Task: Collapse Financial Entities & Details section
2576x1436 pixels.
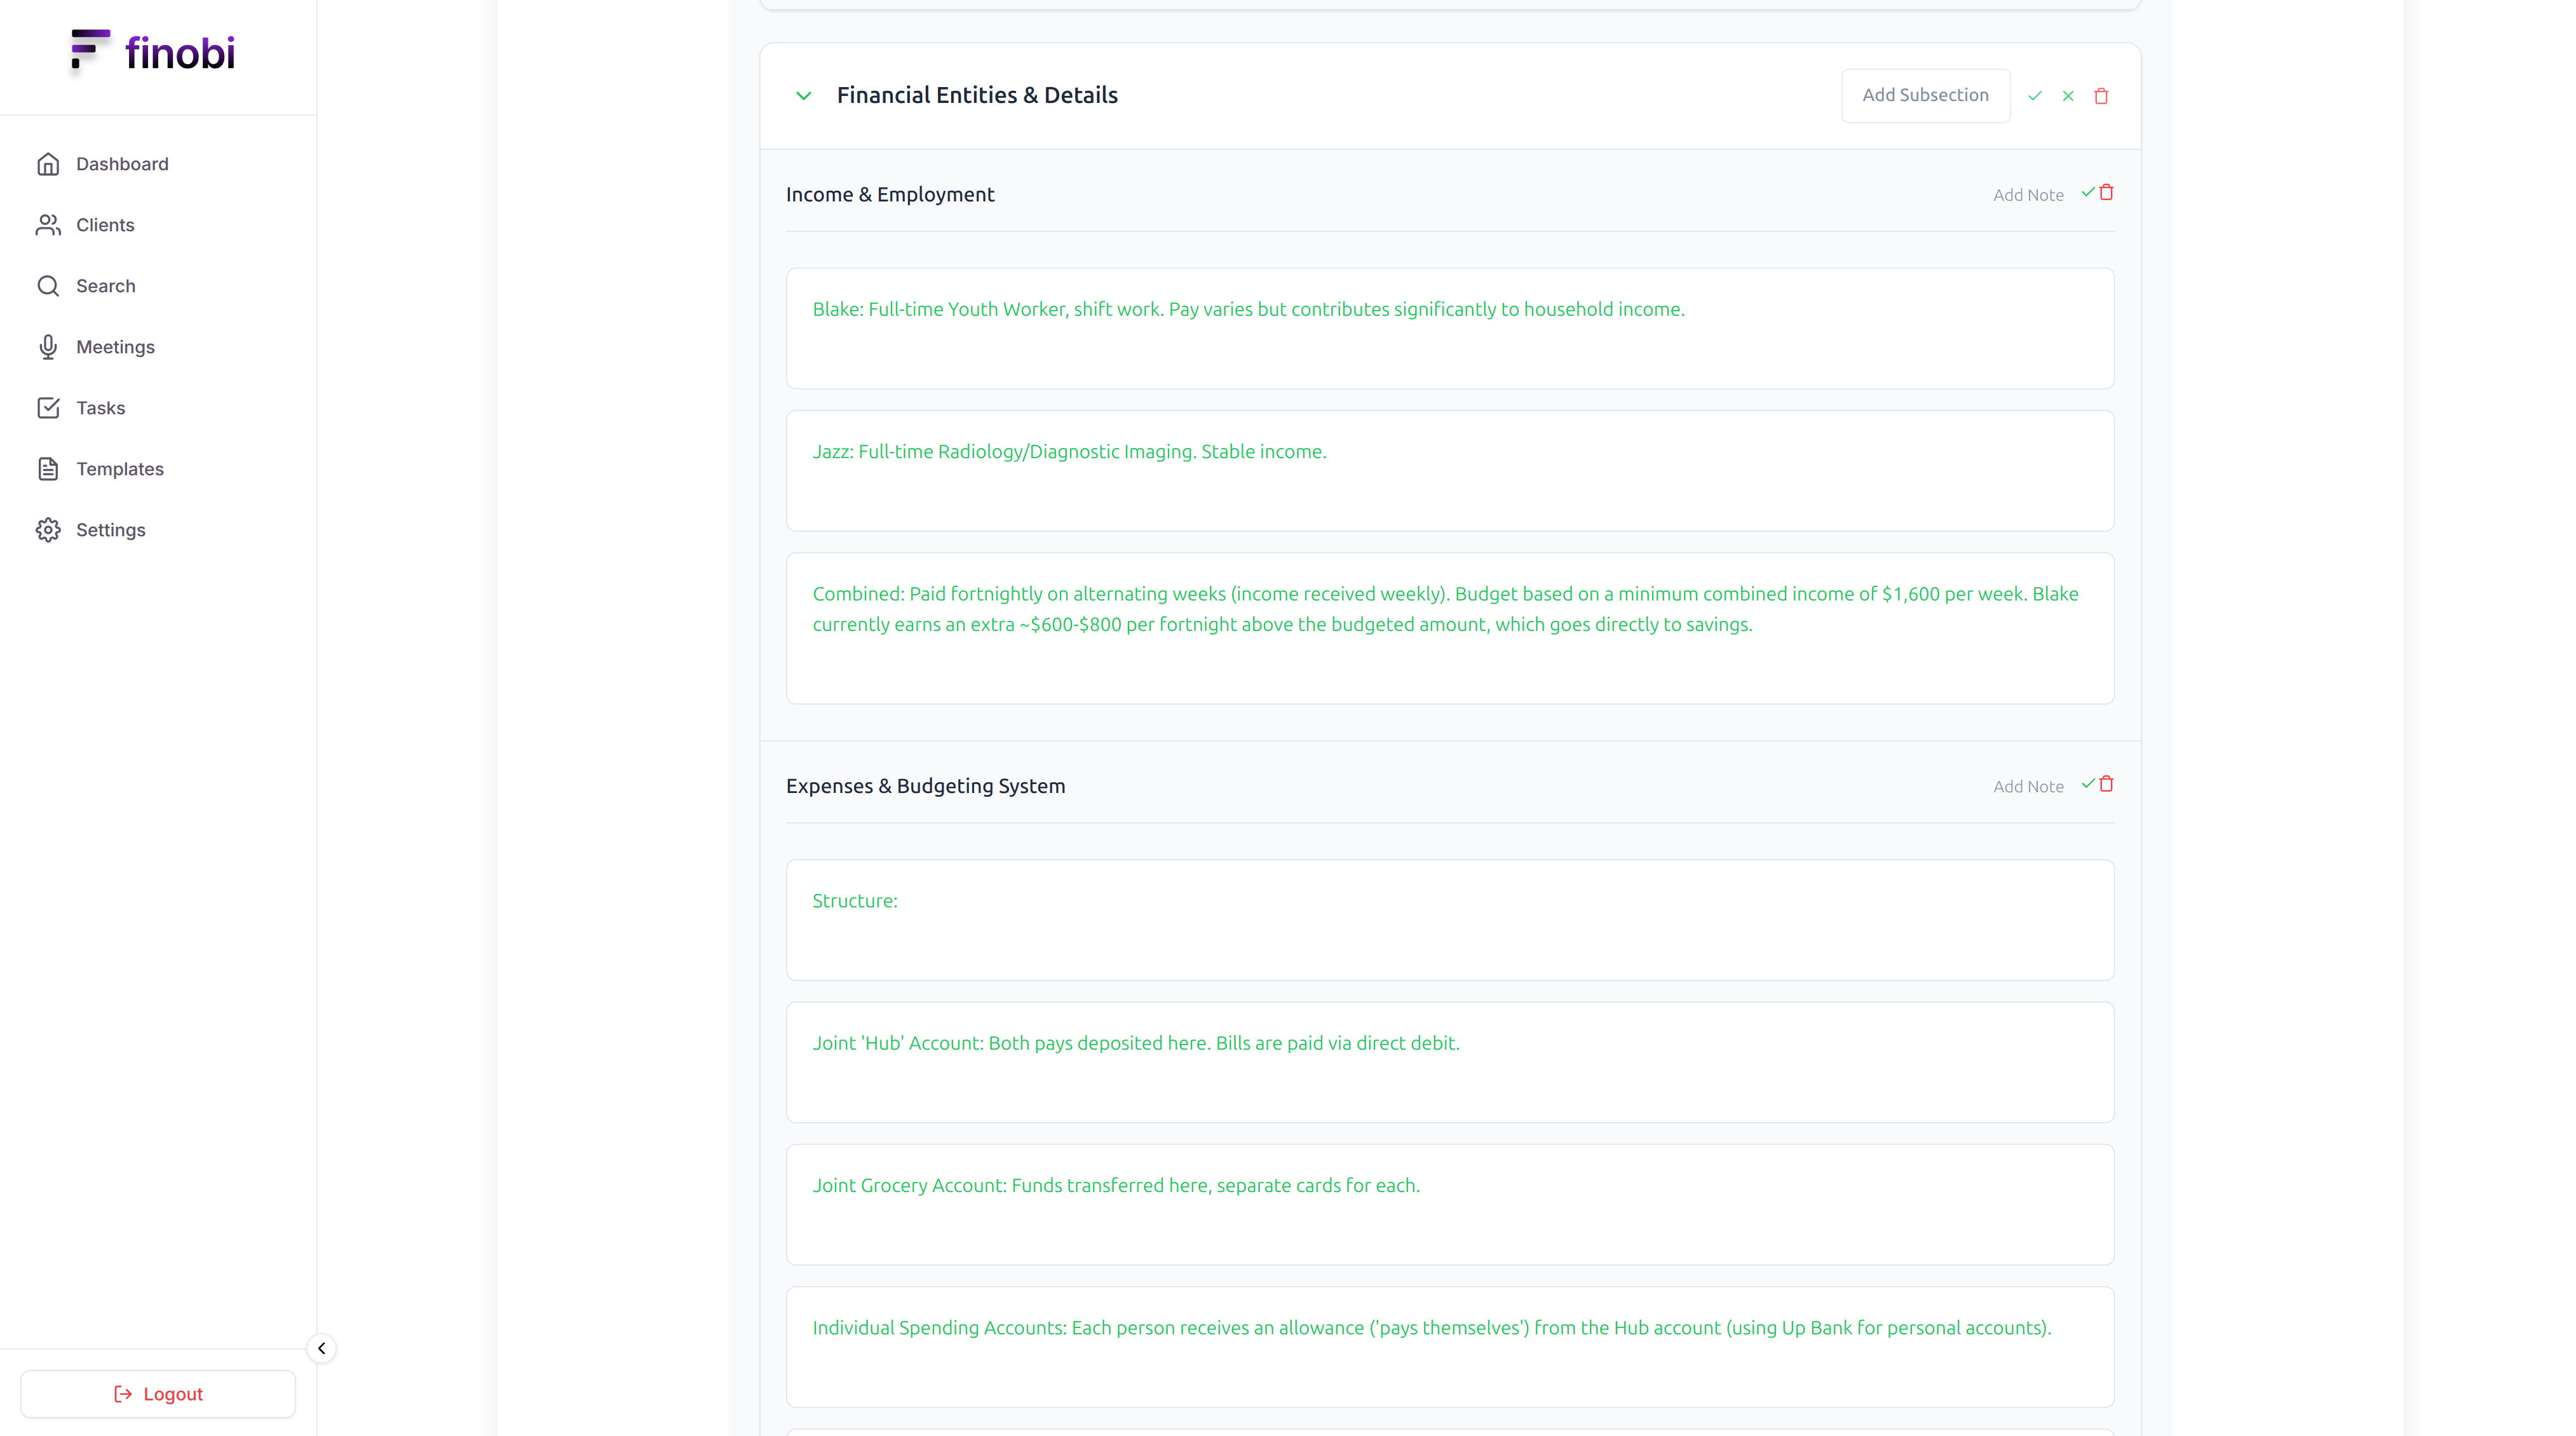Action: (803, 96)
